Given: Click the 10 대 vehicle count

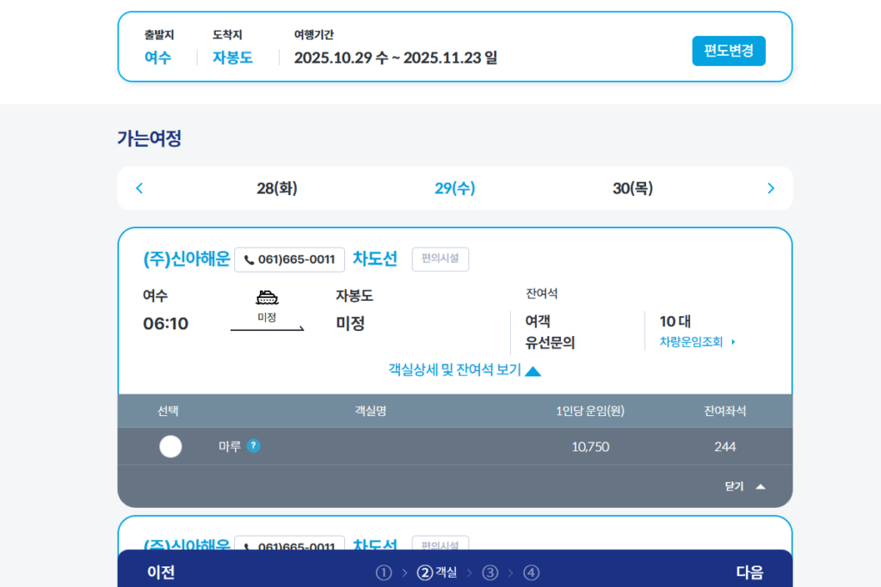Looking at the screenshot, I should click(675, 321).
